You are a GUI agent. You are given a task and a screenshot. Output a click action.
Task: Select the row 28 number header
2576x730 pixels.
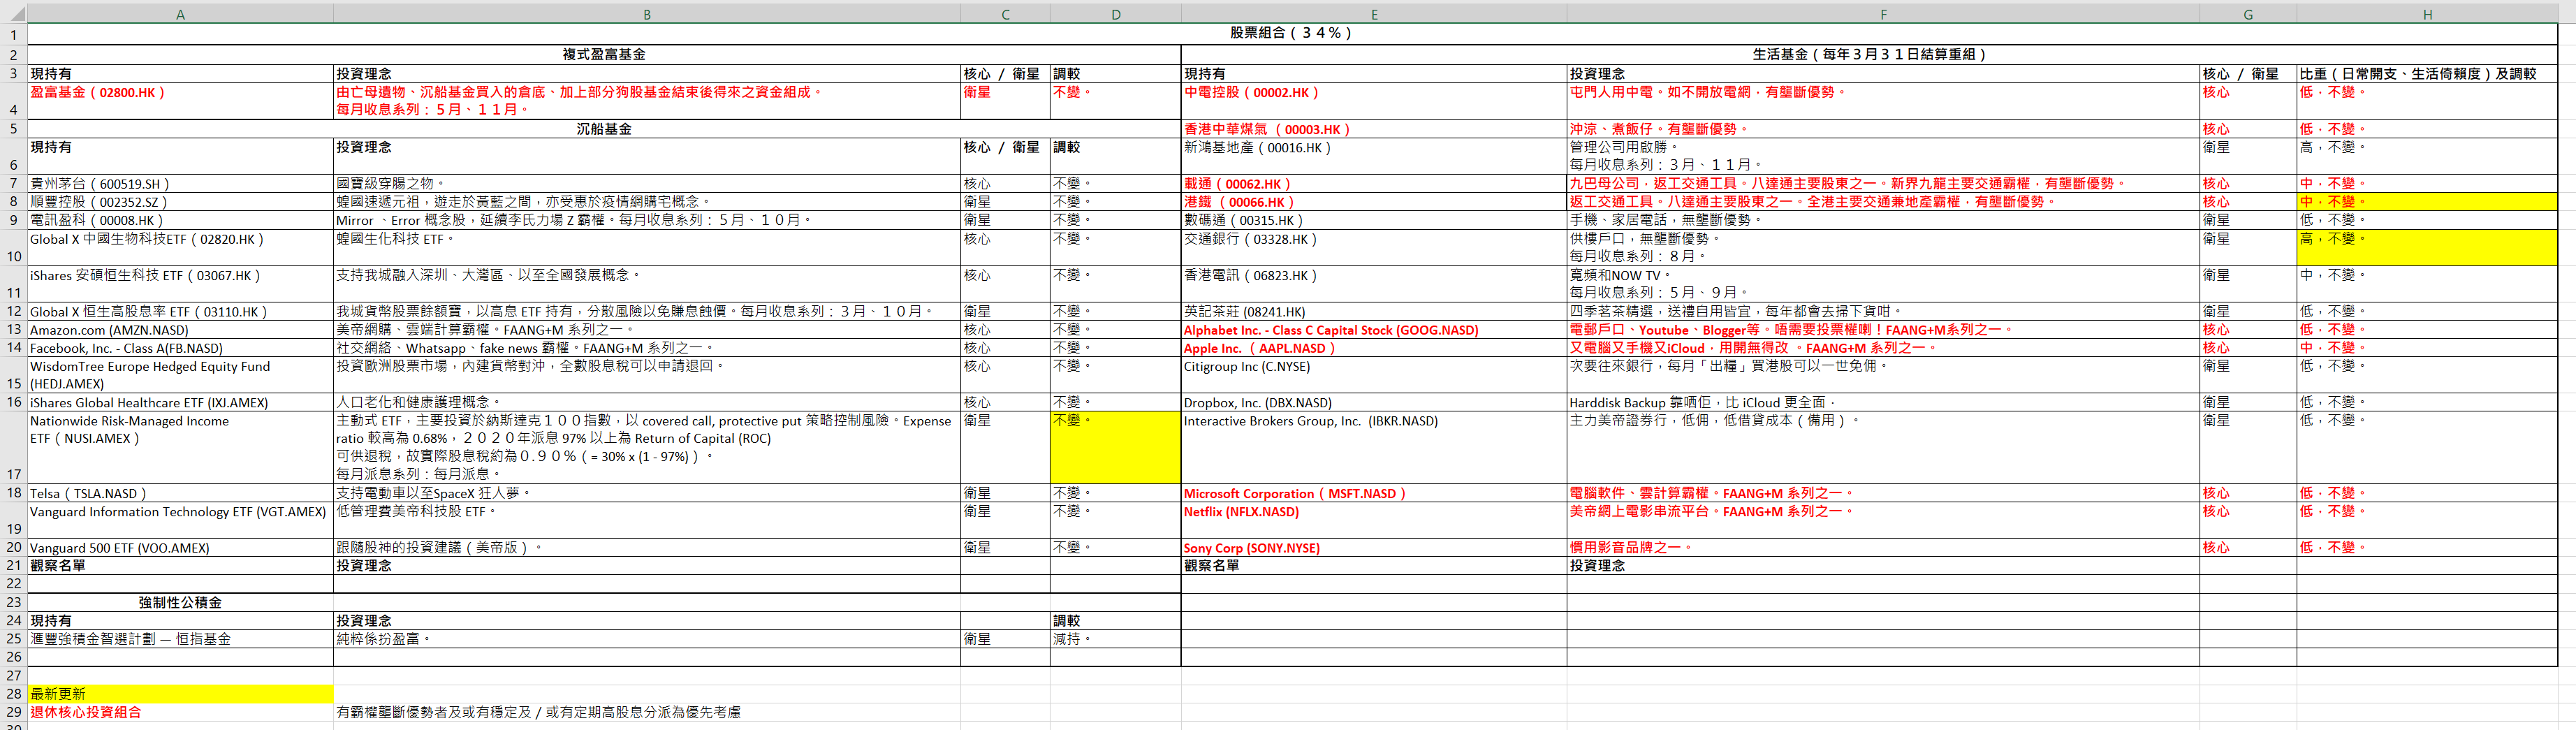click(13, 693)
